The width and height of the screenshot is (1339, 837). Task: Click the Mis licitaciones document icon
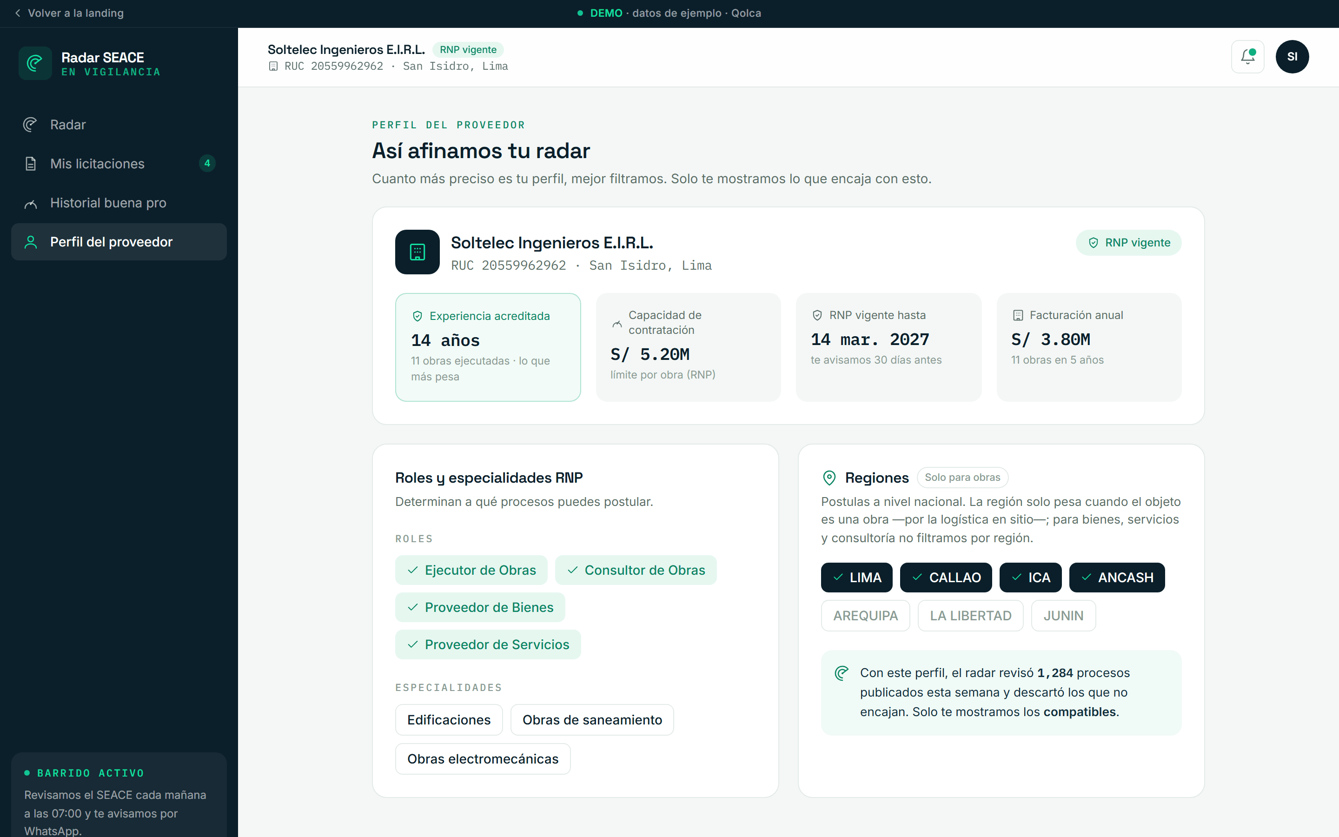point(30,164)
